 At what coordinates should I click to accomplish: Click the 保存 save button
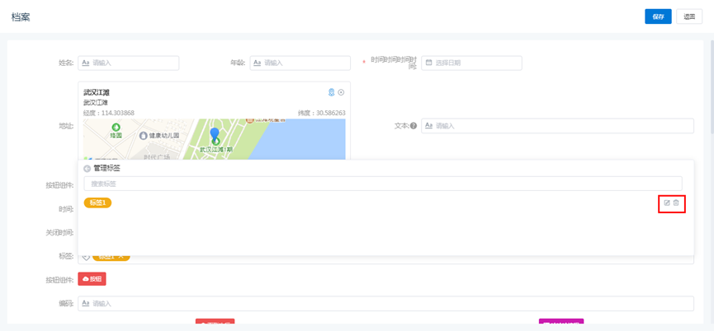(x=658, y=16)
